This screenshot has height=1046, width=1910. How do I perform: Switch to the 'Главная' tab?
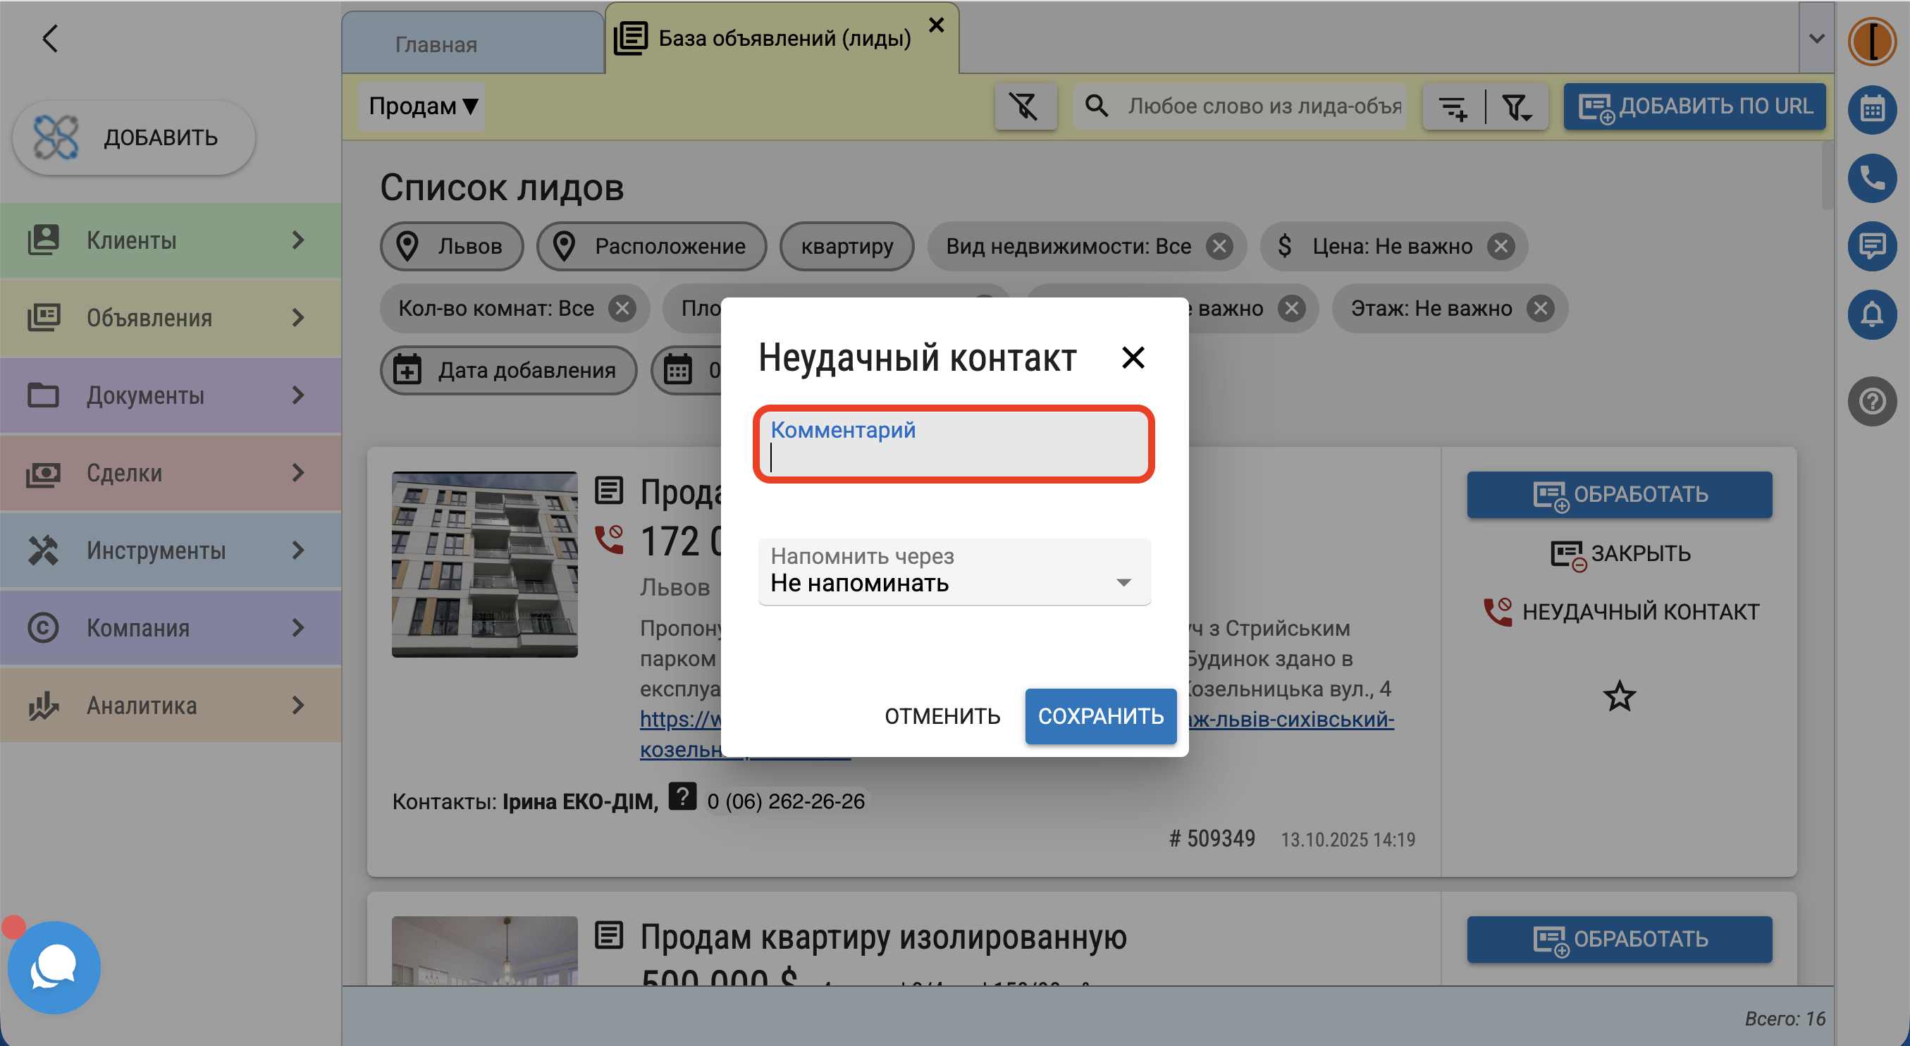pyautogui.click(x=436, y=44)
